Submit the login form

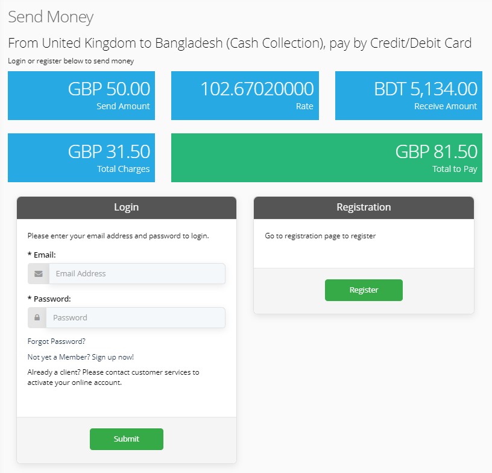pos(127,439)
